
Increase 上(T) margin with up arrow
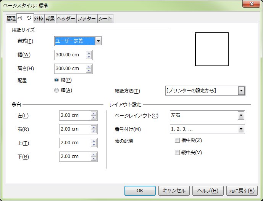pos(94,141)
